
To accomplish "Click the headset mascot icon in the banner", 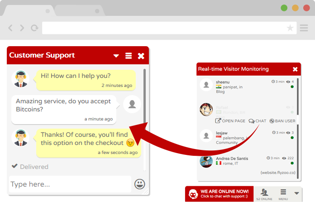I will (x=193, y=194).
